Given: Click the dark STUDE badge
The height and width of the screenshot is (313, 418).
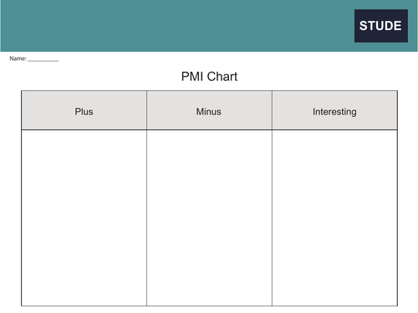Looking at the screenshot, I should 381,26.
